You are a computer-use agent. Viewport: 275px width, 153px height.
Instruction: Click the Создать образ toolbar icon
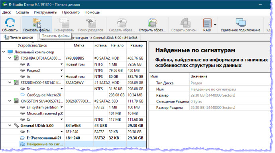click(122, 23)
